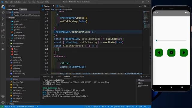Screen dimensions: 192x108
Task: Open the Search view in activity bar
Action: [x=3, y=13]
